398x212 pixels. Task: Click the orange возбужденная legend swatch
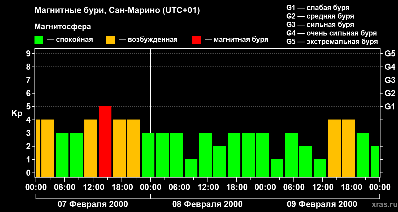pos(111,40)
